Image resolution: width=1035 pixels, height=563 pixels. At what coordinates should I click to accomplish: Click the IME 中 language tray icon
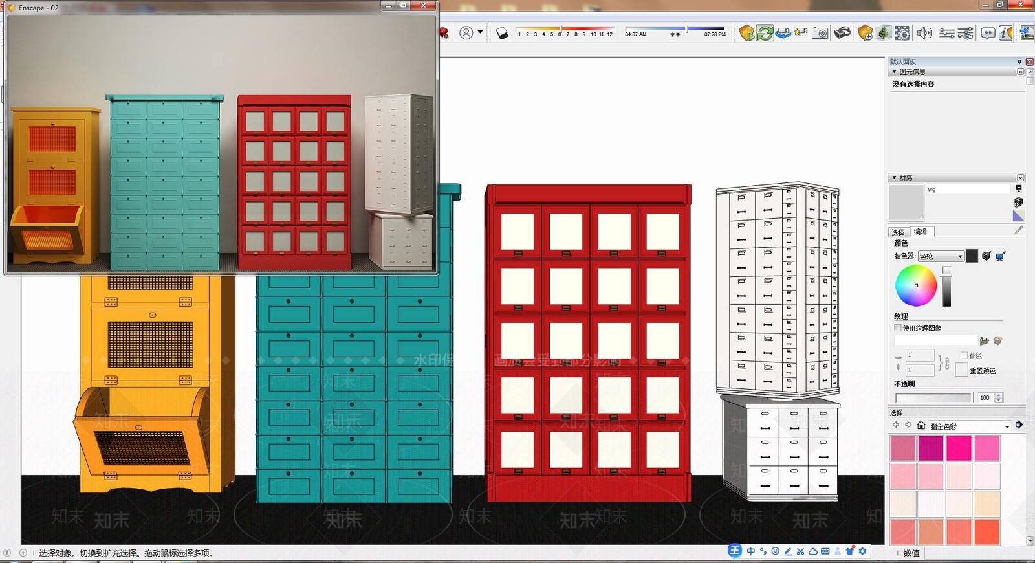(750, 551)
